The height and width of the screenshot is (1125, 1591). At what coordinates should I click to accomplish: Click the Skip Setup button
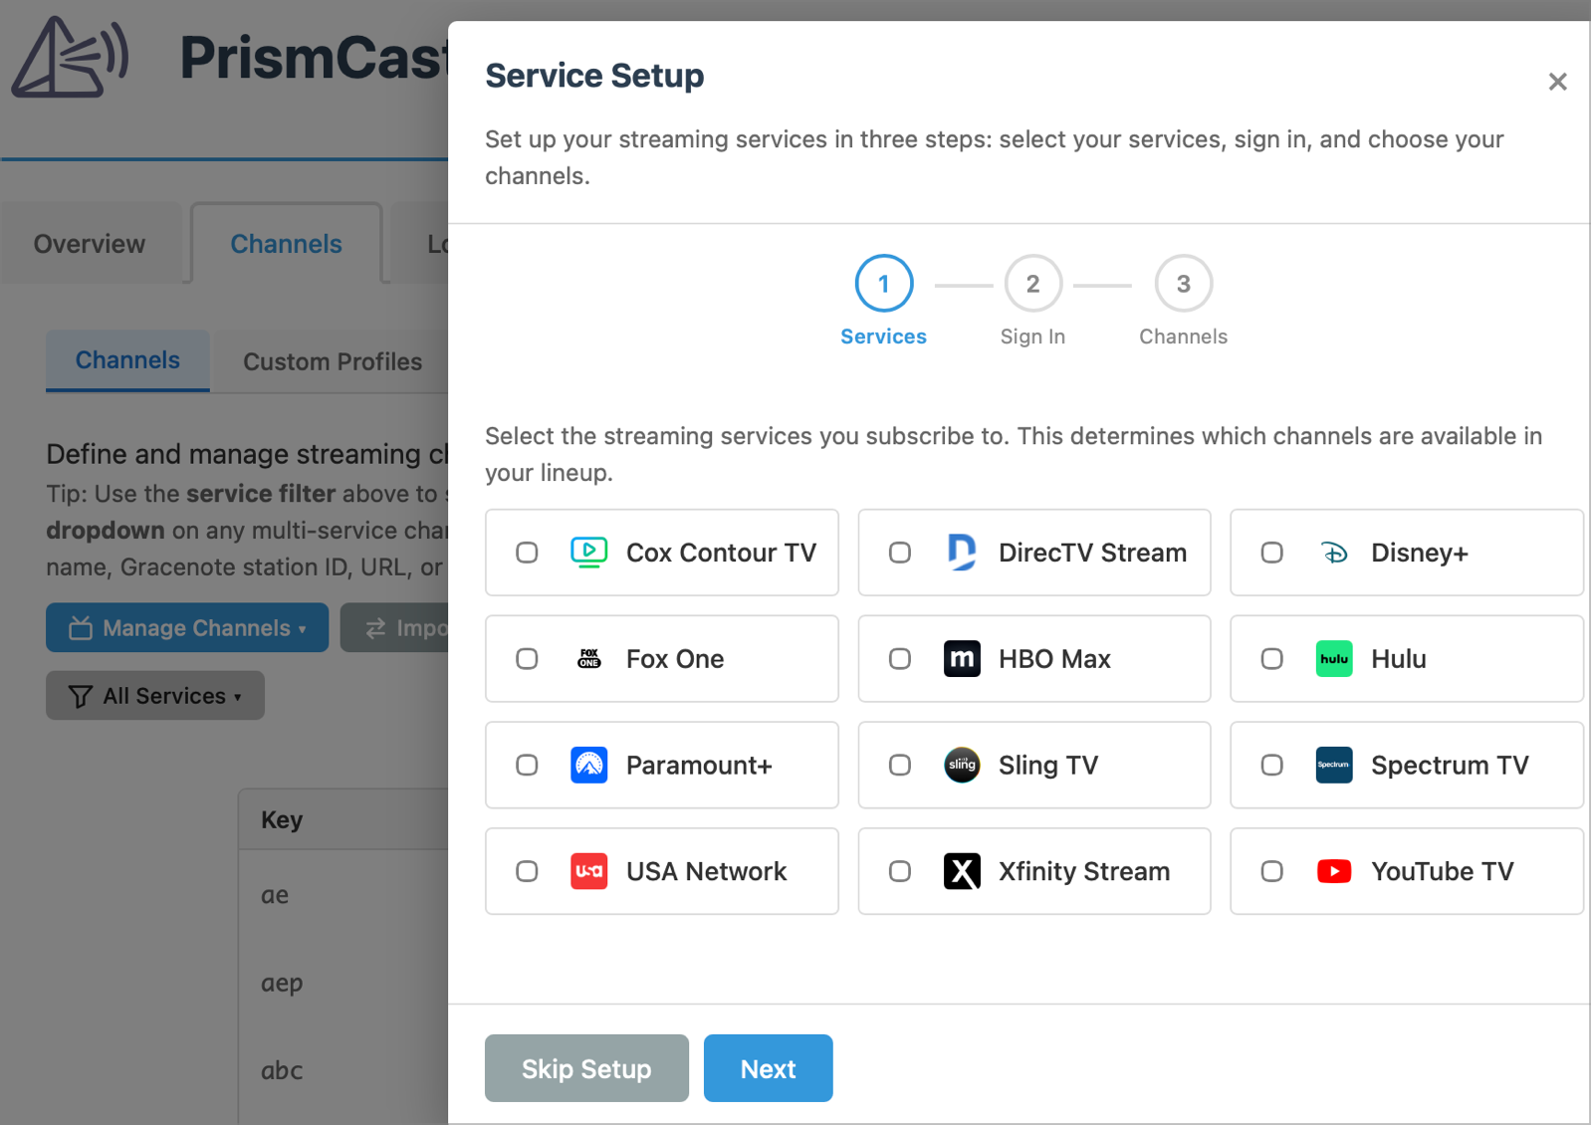pos(586,1068)
